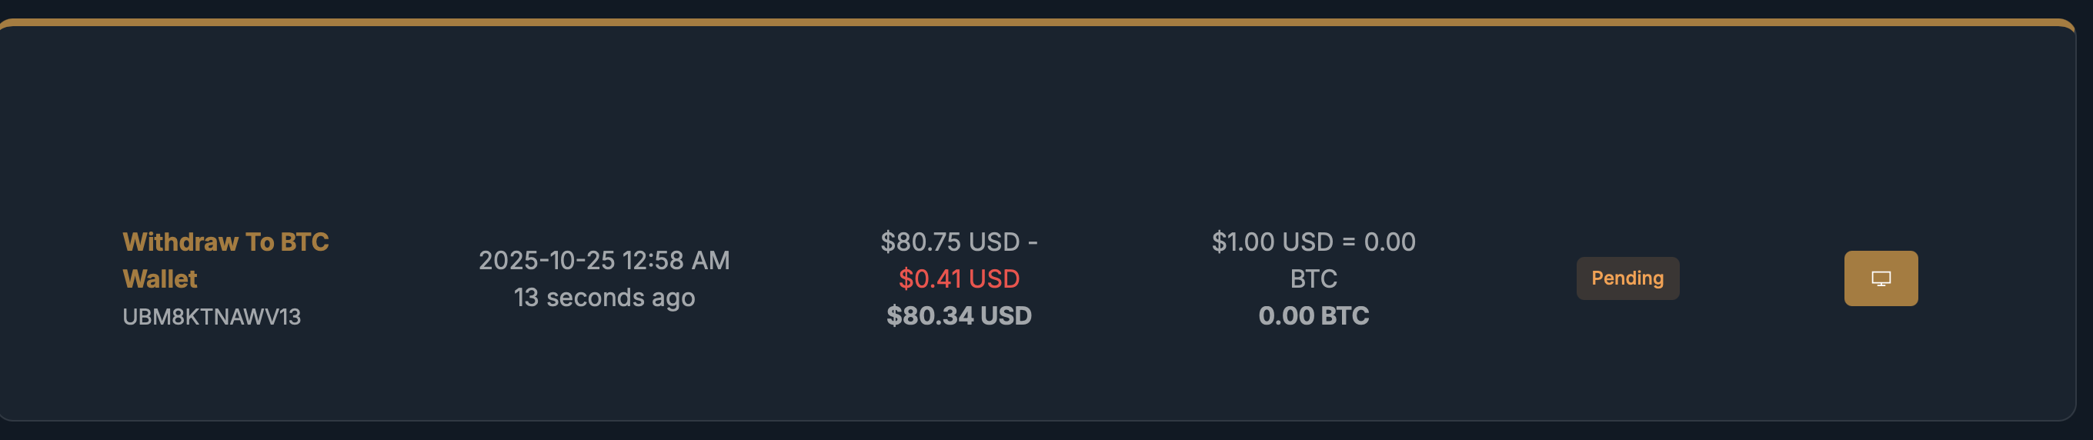Click the bold $80.34 USD net amount
2093x440 pixels.
pyautogui.click(x=959, y=316)
